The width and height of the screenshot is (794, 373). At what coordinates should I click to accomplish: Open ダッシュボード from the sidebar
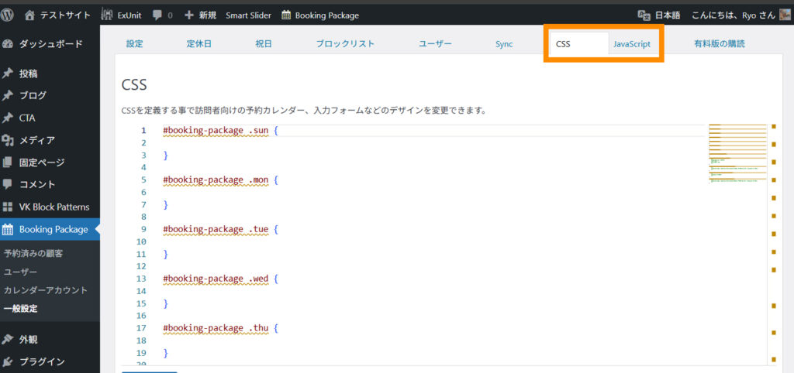(x=50, y=44)
